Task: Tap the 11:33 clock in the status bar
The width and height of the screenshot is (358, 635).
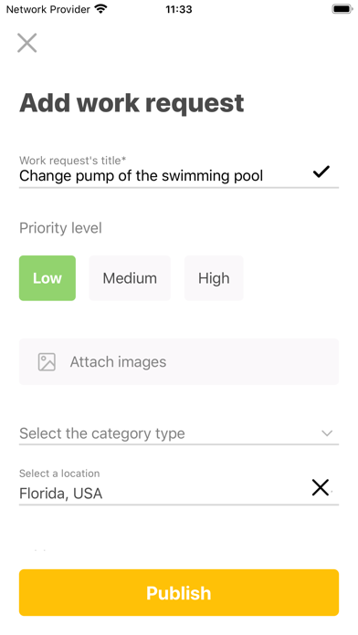Action: pyautogui.click(x=179, y=9)
